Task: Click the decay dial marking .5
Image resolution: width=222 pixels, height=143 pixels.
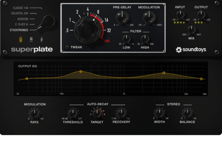Action: [x=67, y=30]
